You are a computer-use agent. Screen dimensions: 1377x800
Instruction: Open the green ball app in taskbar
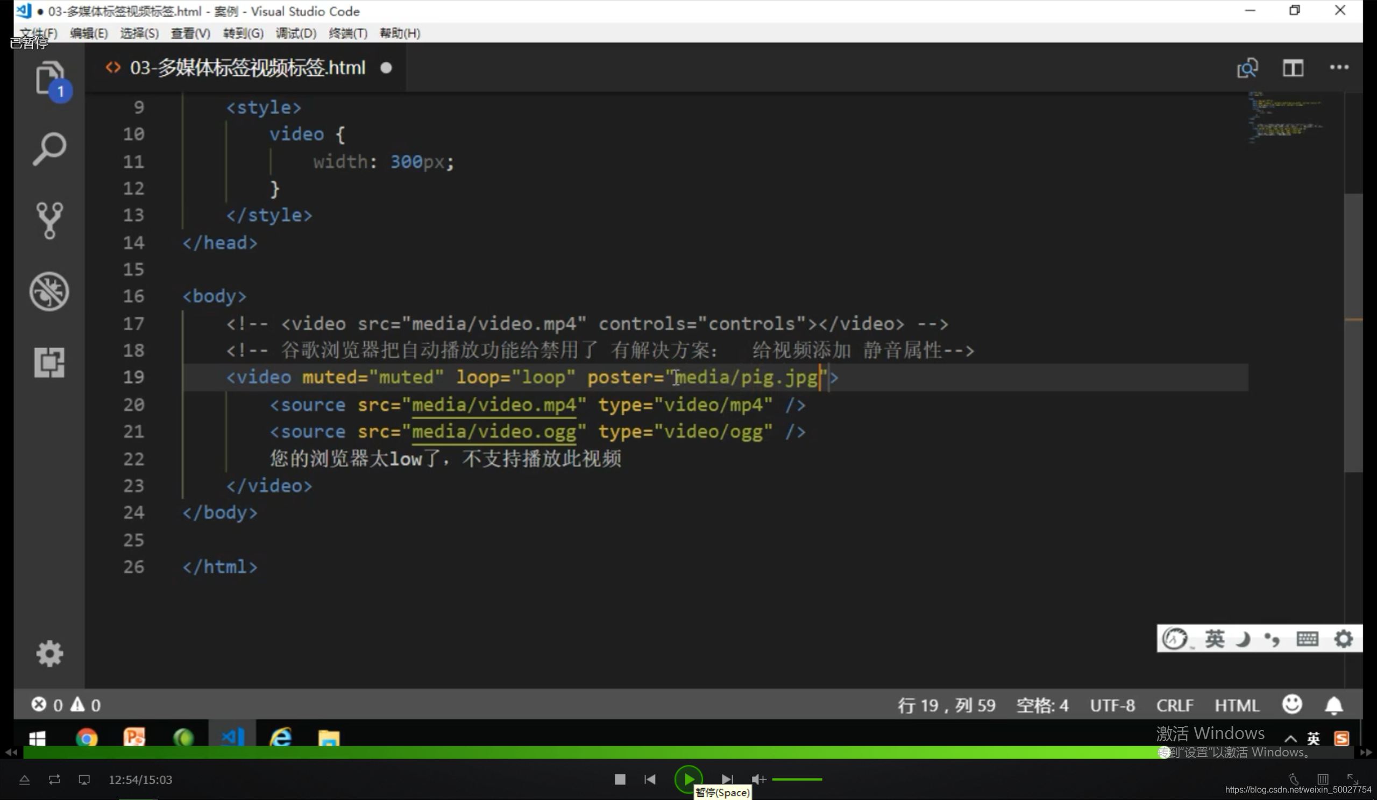coord(183,738)
